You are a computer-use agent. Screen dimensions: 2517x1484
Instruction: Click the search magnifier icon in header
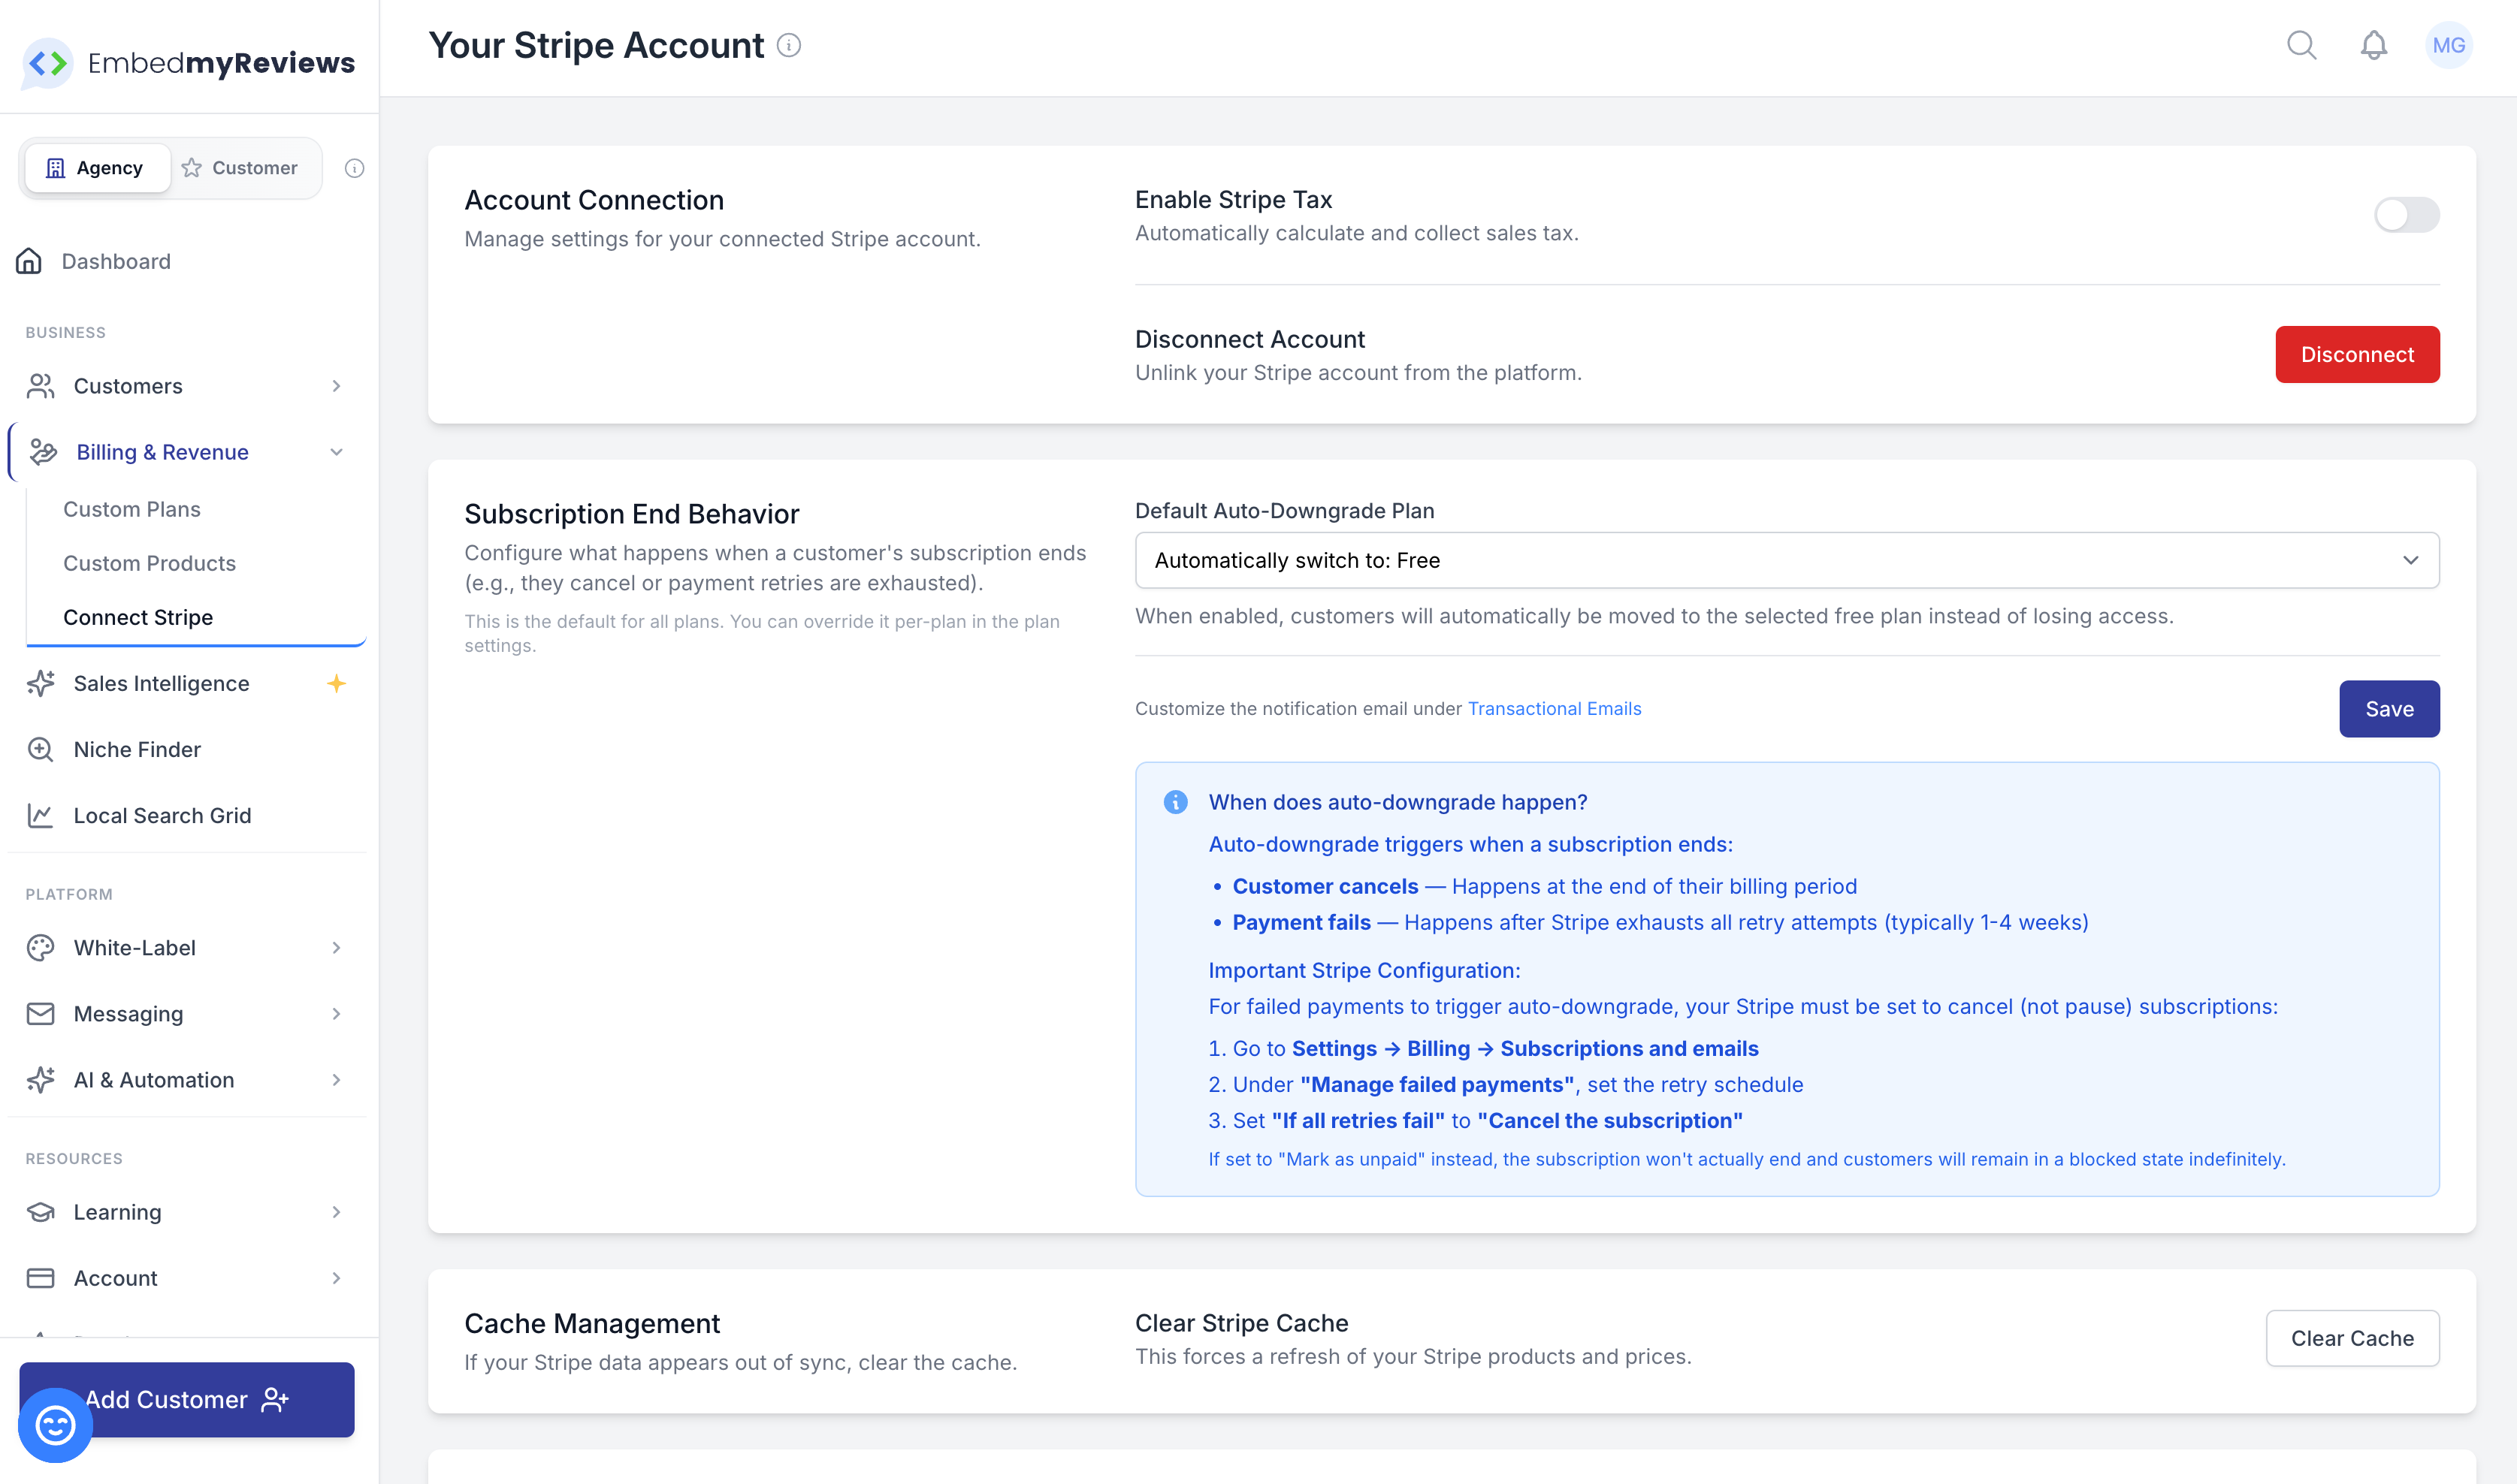2301,45
